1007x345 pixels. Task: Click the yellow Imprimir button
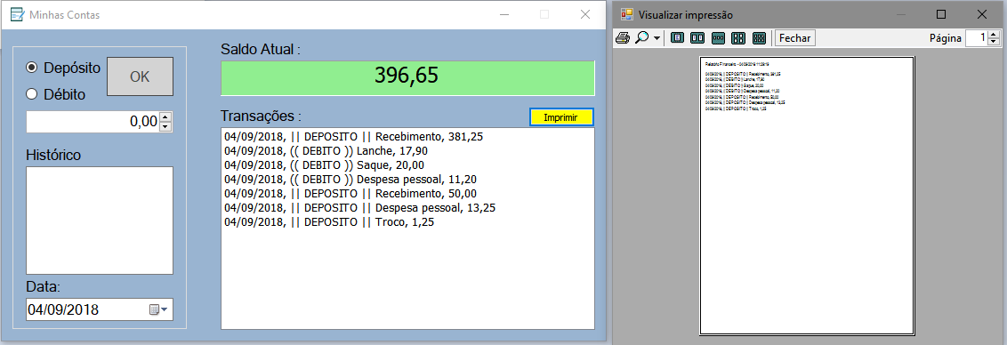(x=562, y=117)
